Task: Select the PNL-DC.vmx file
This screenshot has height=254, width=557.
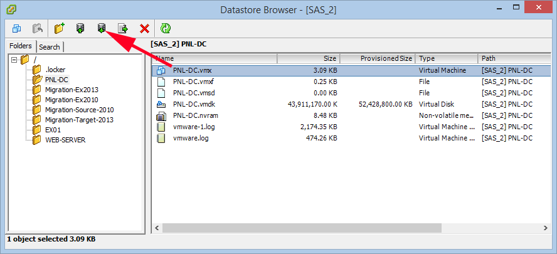Action: (x=193, y=70)
